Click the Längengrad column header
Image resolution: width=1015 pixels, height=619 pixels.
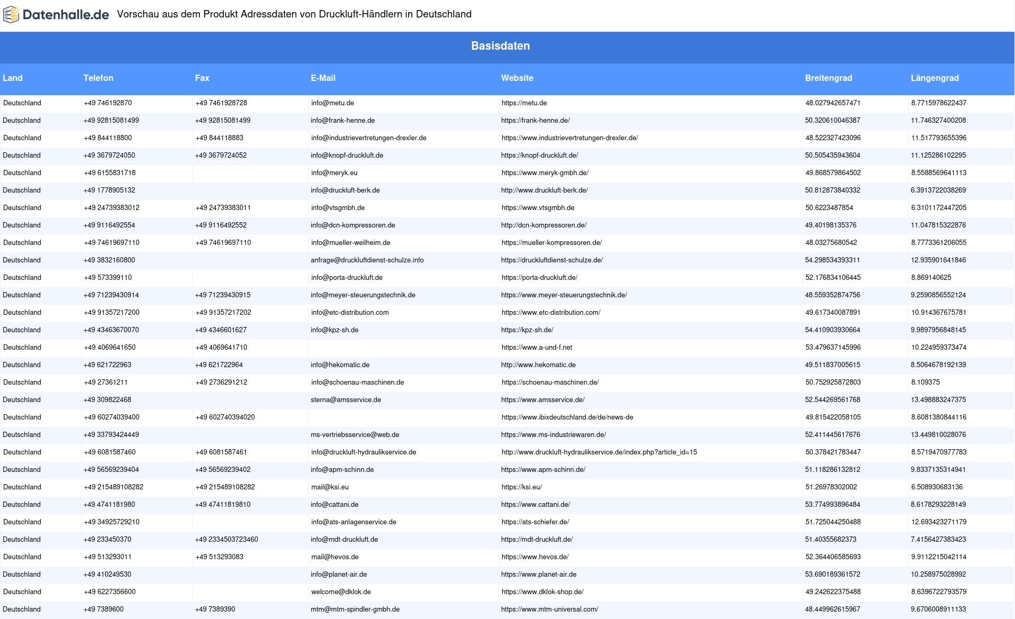point(935,78)
